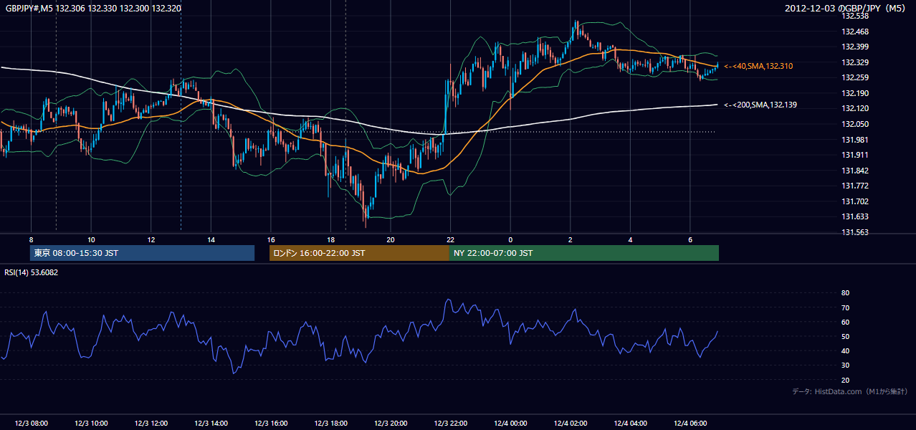
Task: Click price level 132.120 on price axis
Action: coord(855,108)
